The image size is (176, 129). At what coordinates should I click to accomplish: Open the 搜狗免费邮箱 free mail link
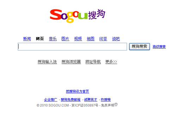tap(71, 100)
